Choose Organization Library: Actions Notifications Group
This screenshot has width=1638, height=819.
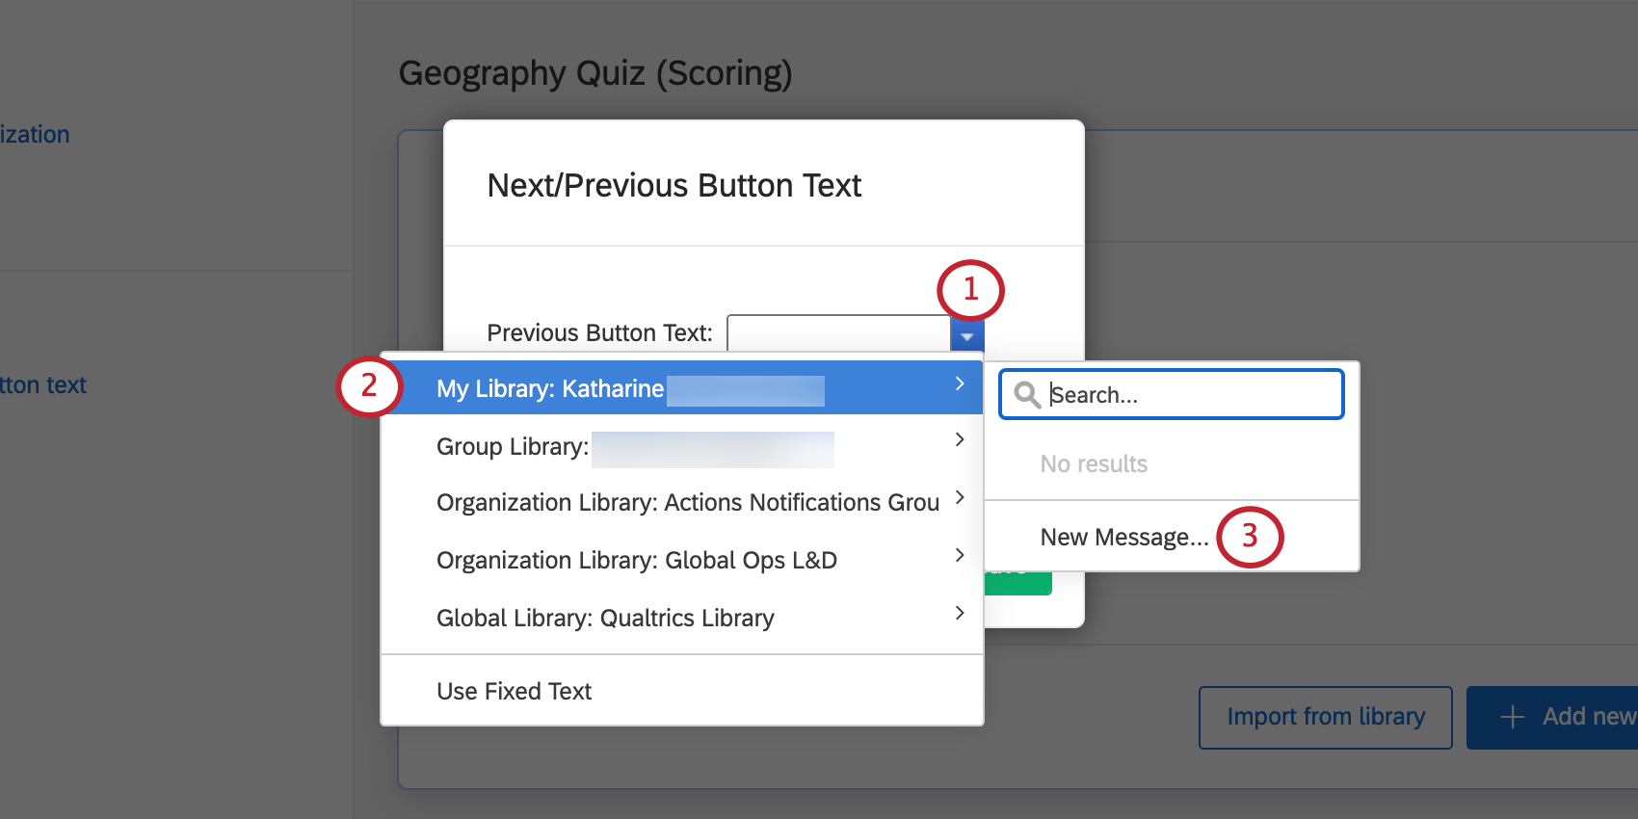click(x=687, y=503)
